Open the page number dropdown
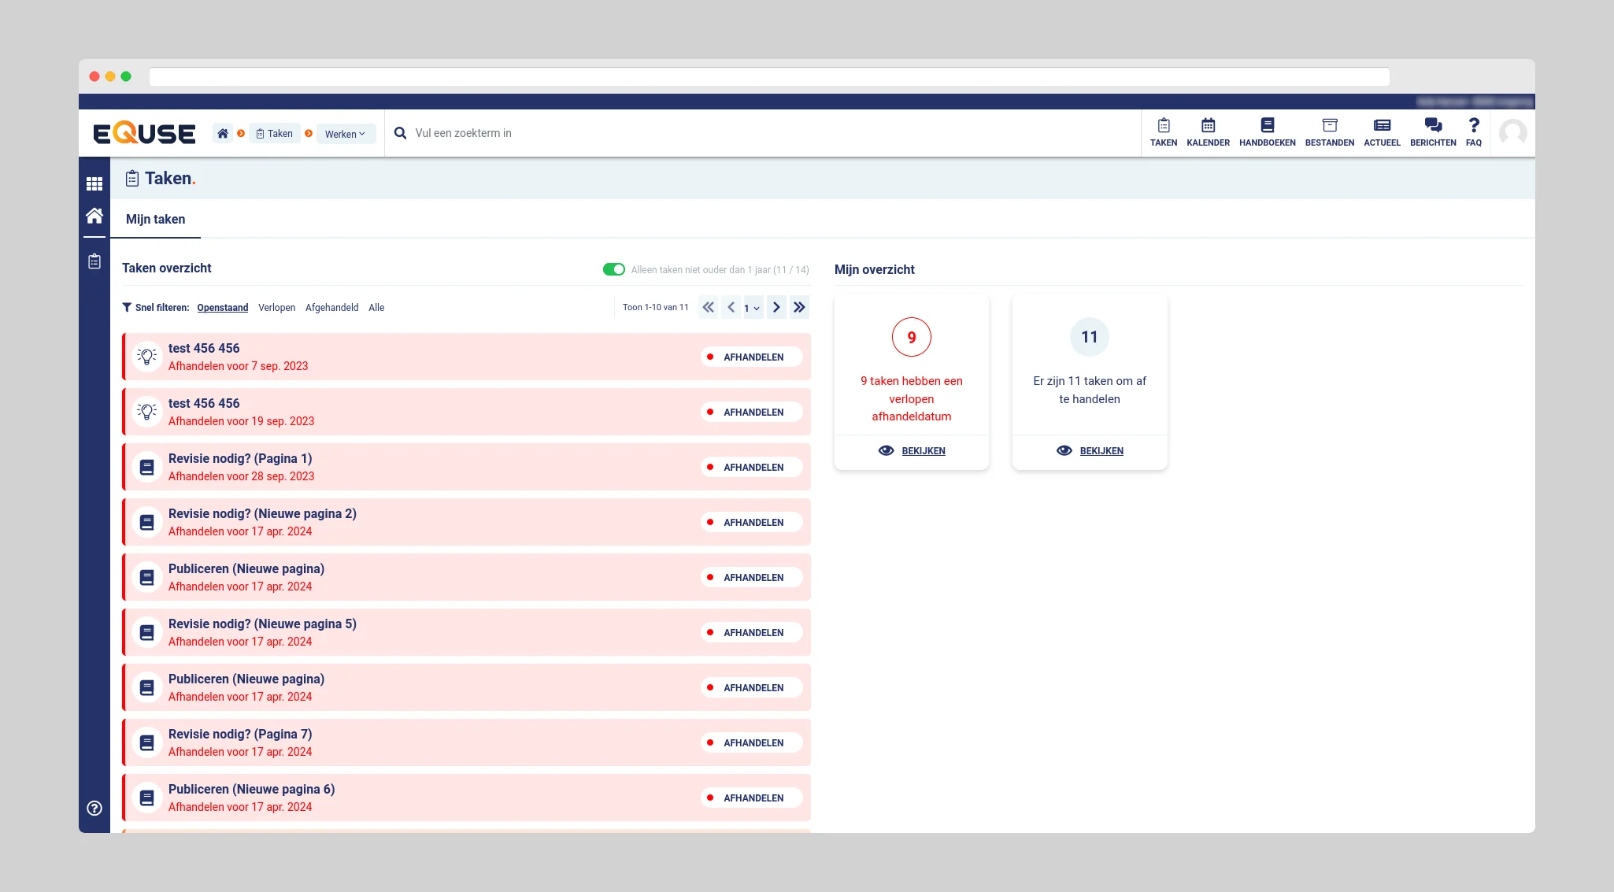 752,308
